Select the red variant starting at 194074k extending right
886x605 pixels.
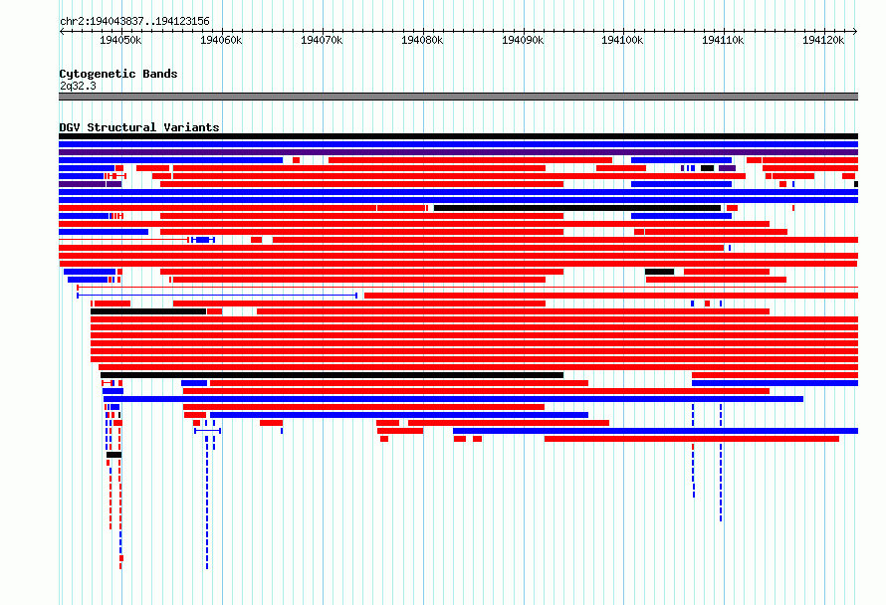click(611, 296)
